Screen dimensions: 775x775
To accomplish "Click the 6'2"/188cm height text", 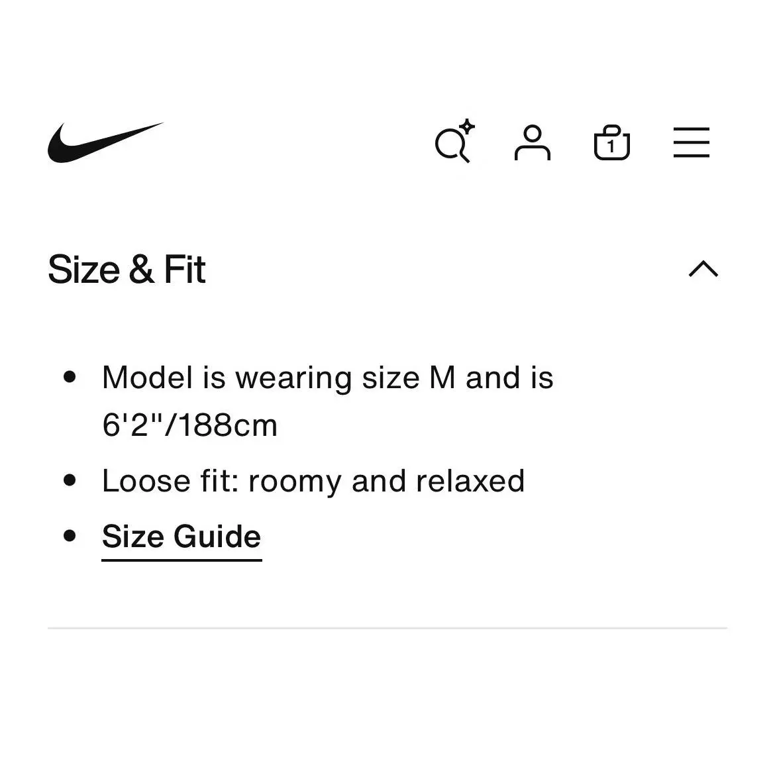I will coord(190,425).
